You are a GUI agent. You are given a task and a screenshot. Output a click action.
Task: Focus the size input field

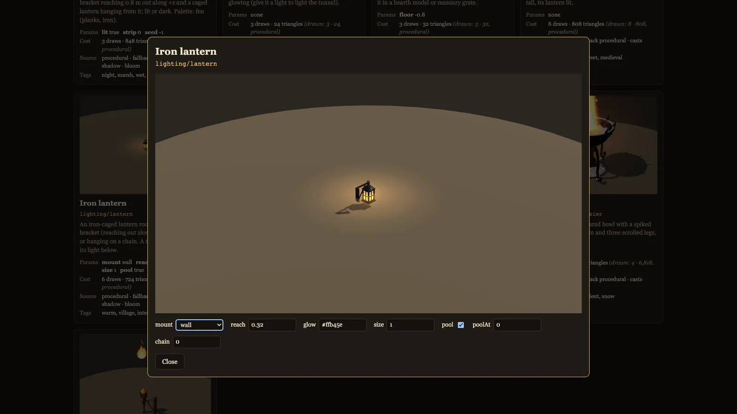click(410, 325)
